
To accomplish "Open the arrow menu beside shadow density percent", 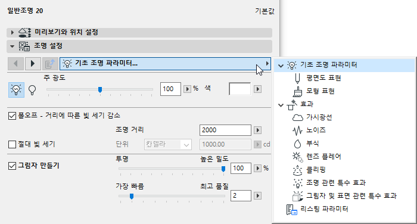I will point(257,168).
